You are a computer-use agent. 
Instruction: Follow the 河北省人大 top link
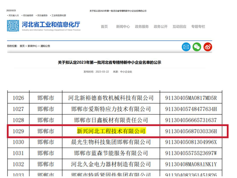click(13, 15)
